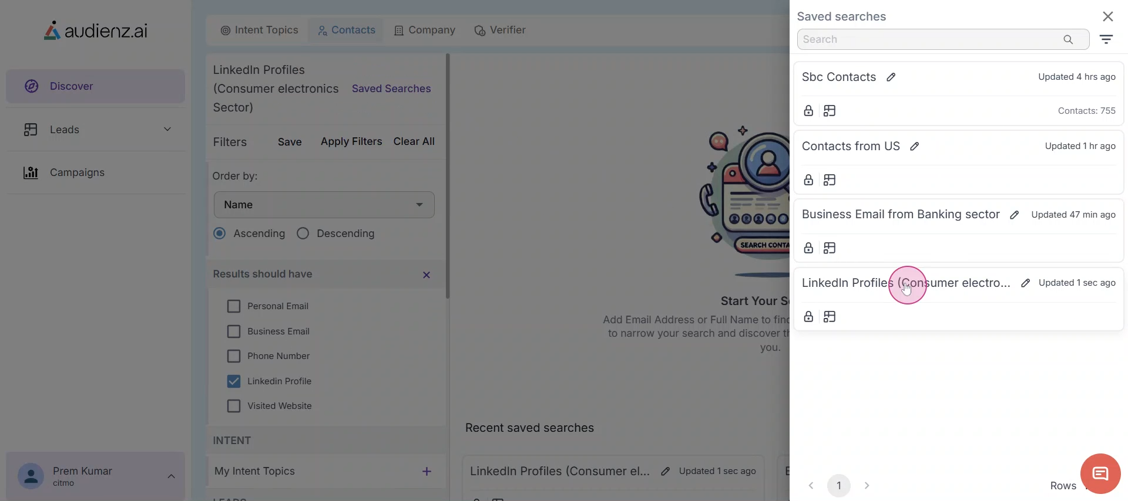Select Descending sort order
Screen dimensions: 1128x501
pos(303,233)
